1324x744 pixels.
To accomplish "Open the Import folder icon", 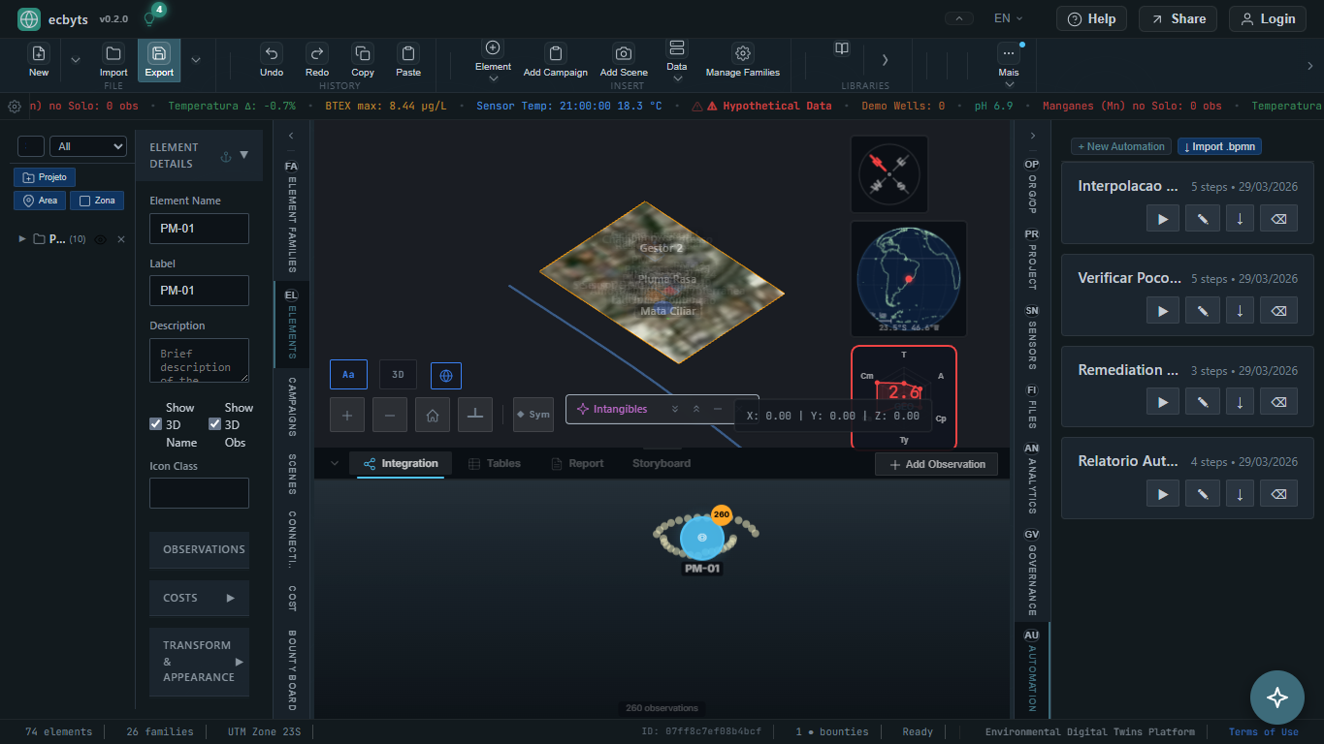I will point(113,53).
